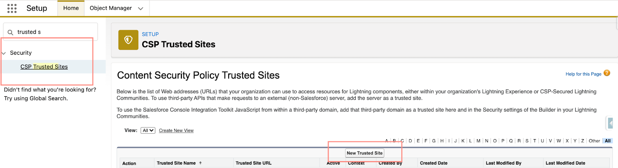Filter list by letter U
The width and height of the screenshot is (618, 168).
[x=542, y=141]
